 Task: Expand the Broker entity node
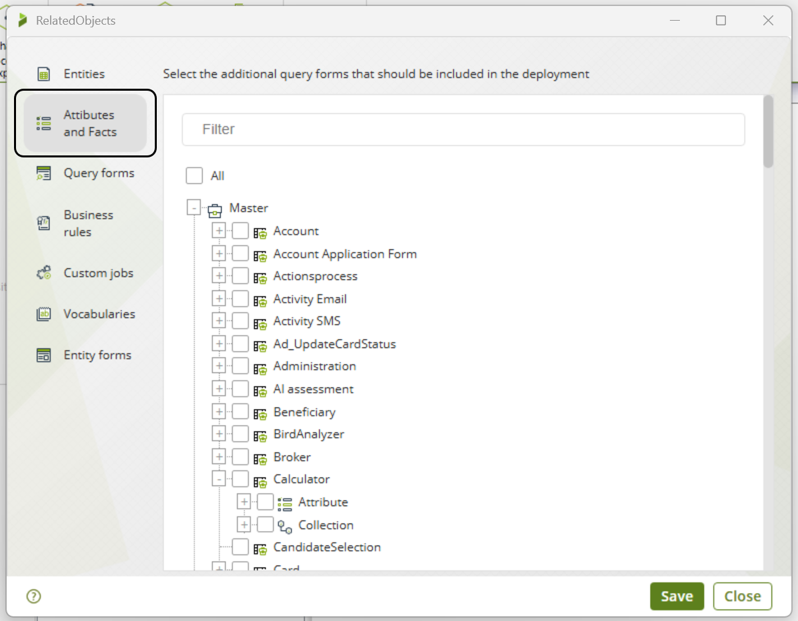pyautogui.click(x=218, y=457)
